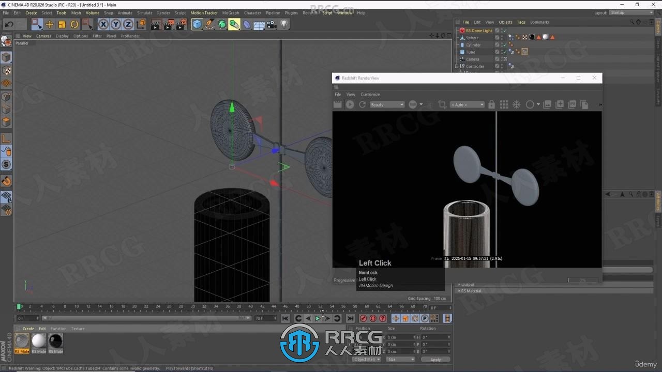This screenshot has width=662, height=372.
Task: Go to end of animation
Action: tap(350, 318)
